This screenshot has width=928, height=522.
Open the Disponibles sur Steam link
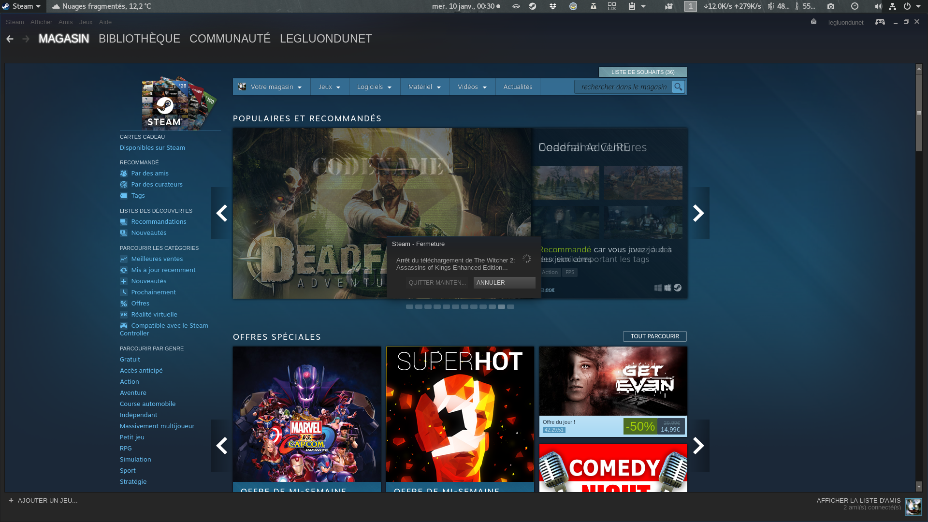[152, 148]
